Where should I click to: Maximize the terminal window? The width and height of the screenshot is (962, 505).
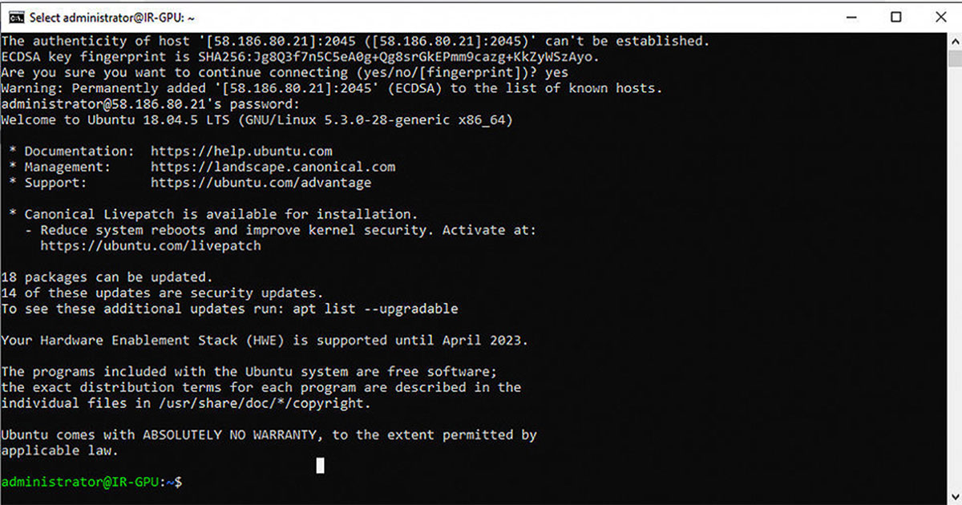coord(896,17)
